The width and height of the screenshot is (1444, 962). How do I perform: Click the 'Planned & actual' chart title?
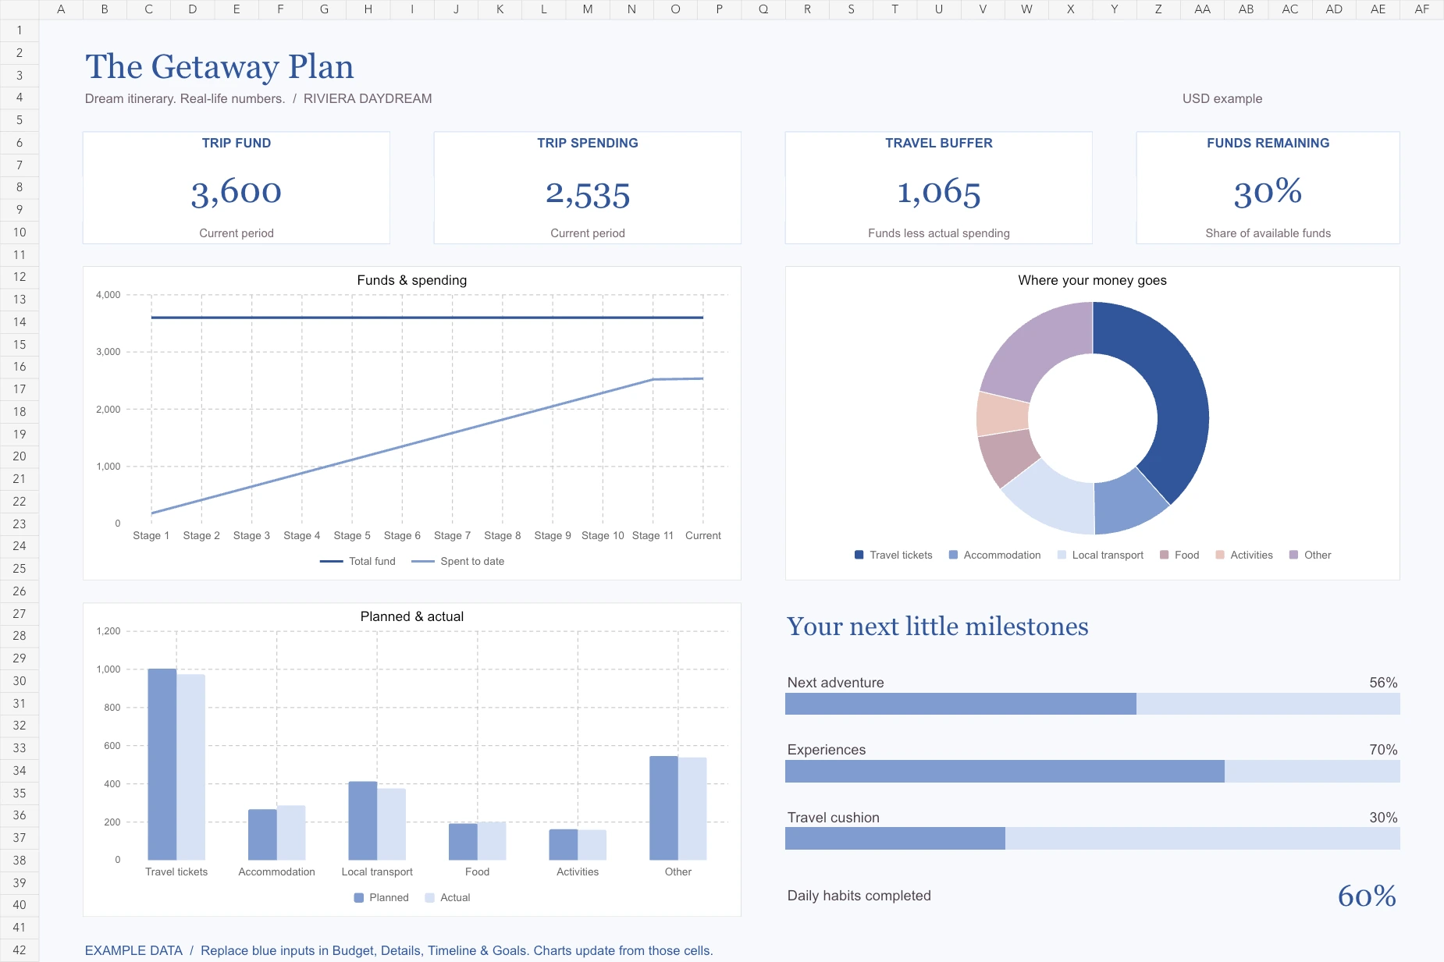[412, 616]
